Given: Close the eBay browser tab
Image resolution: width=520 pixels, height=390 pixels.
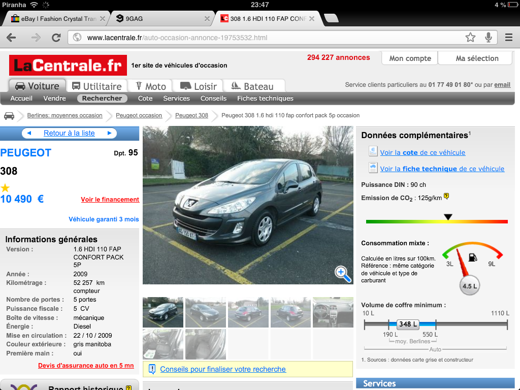Looking at the screenshot, I should point(103,19).
